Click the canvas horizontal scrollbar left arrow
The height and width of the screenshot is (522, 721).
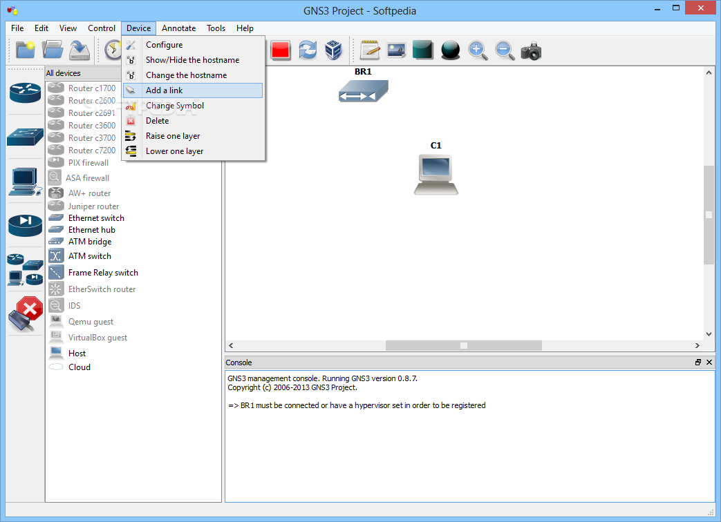point(231,345)
